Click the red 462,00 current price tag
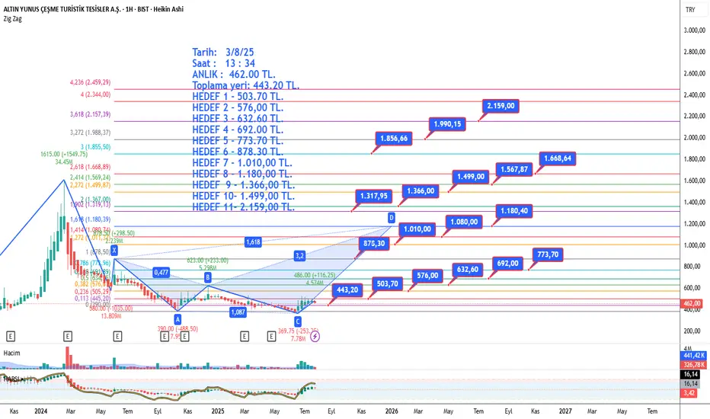This screenshot has width=710, height=419. click(x=692, y=303)
